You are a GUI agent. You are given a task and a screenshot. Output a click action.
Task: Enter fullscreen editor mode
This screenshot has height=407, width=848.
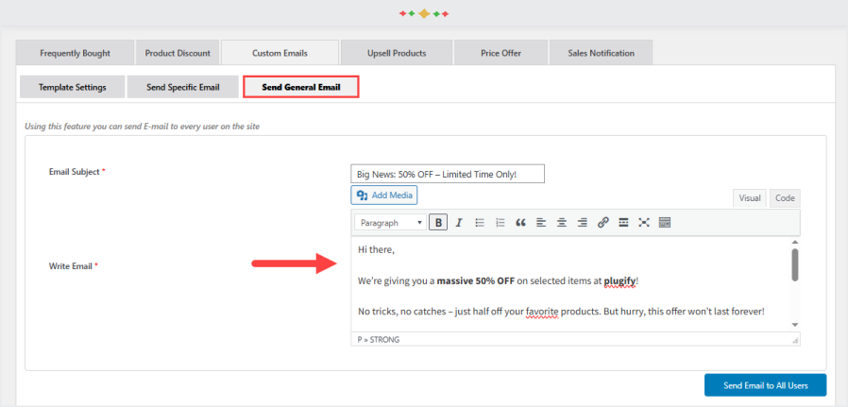pos(644,223)
